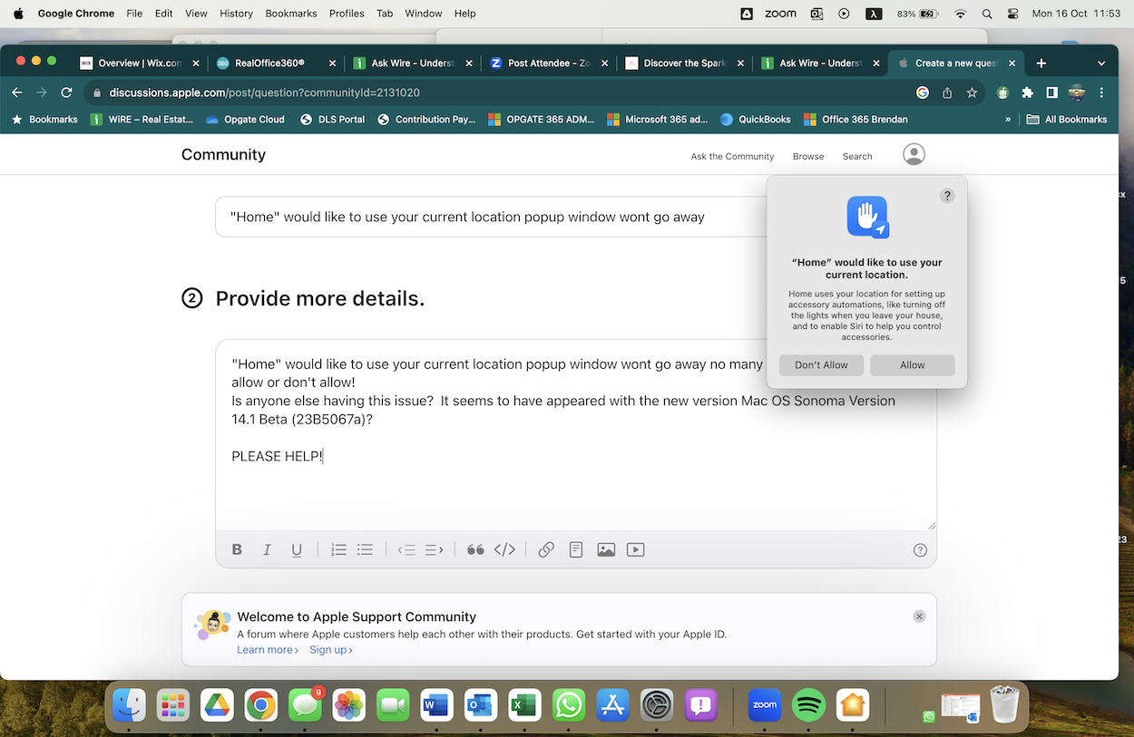Open Spotify from the Dock
This screenshot has height=737, width=1134.
(x=808, y=704)
